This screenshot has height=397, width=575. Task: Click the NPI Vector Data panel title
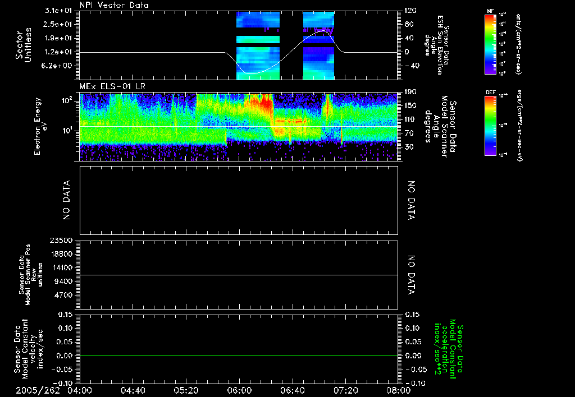(x=114, y=5)
